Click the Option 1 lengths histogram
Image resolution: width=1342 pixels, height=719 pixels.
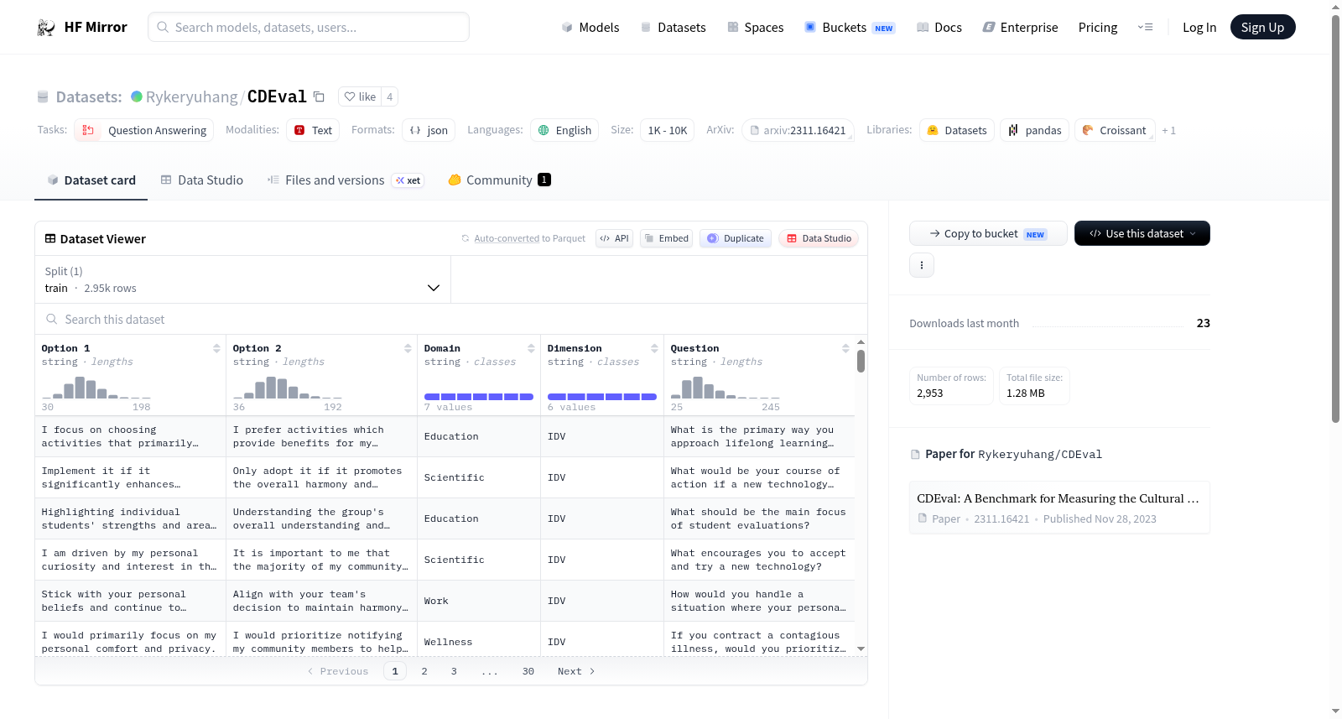coord(96,388)
